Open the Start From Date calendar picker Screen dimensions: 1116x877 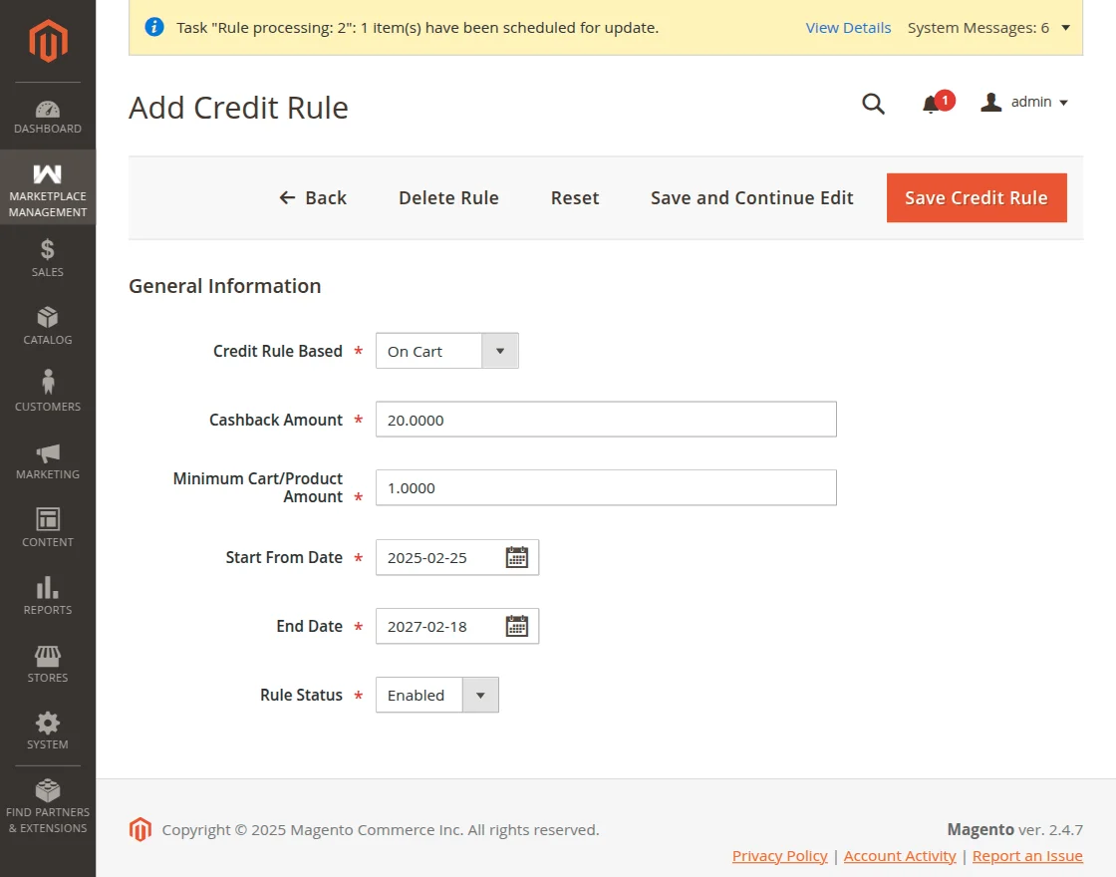click(516, 557)
